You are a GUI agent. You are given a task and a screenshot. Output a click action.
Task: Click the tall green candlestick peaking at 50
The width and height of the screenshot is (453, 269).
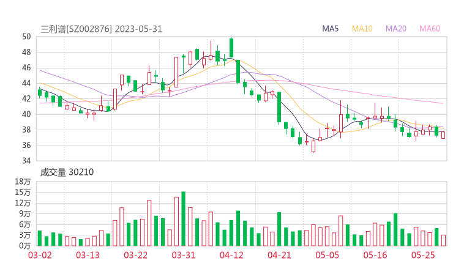click(231, 48)
